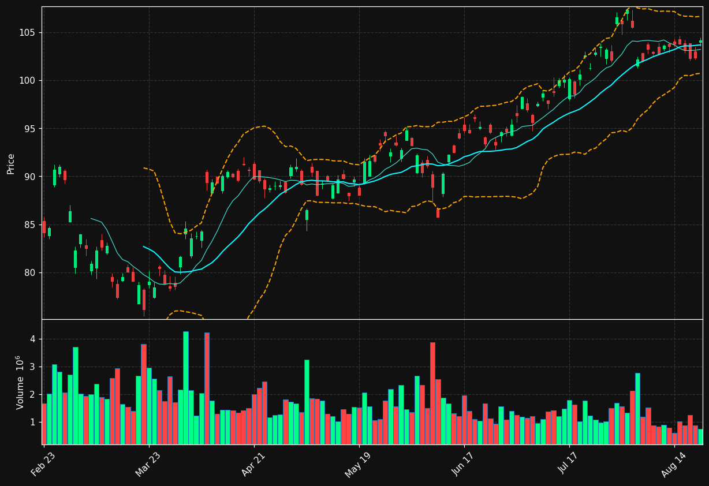Click the 85 price axis label
Image resolution: width=709 pixels, height=486 pixels.
pyautogui.click(x=31, y=225)
